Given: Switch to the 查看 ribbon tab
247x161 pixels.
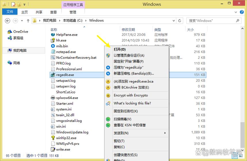Looking at the screenshot, I should click(53, 12).
